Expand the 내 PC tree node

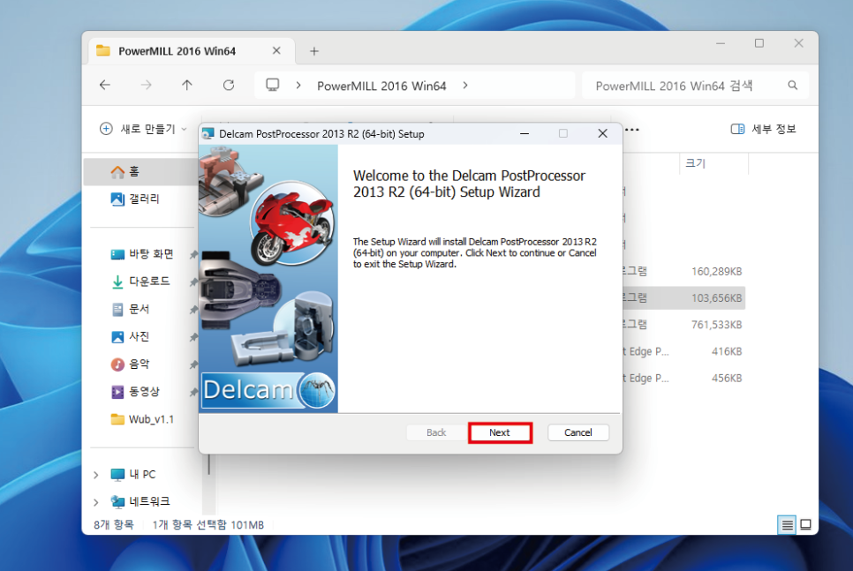[95, 475]
